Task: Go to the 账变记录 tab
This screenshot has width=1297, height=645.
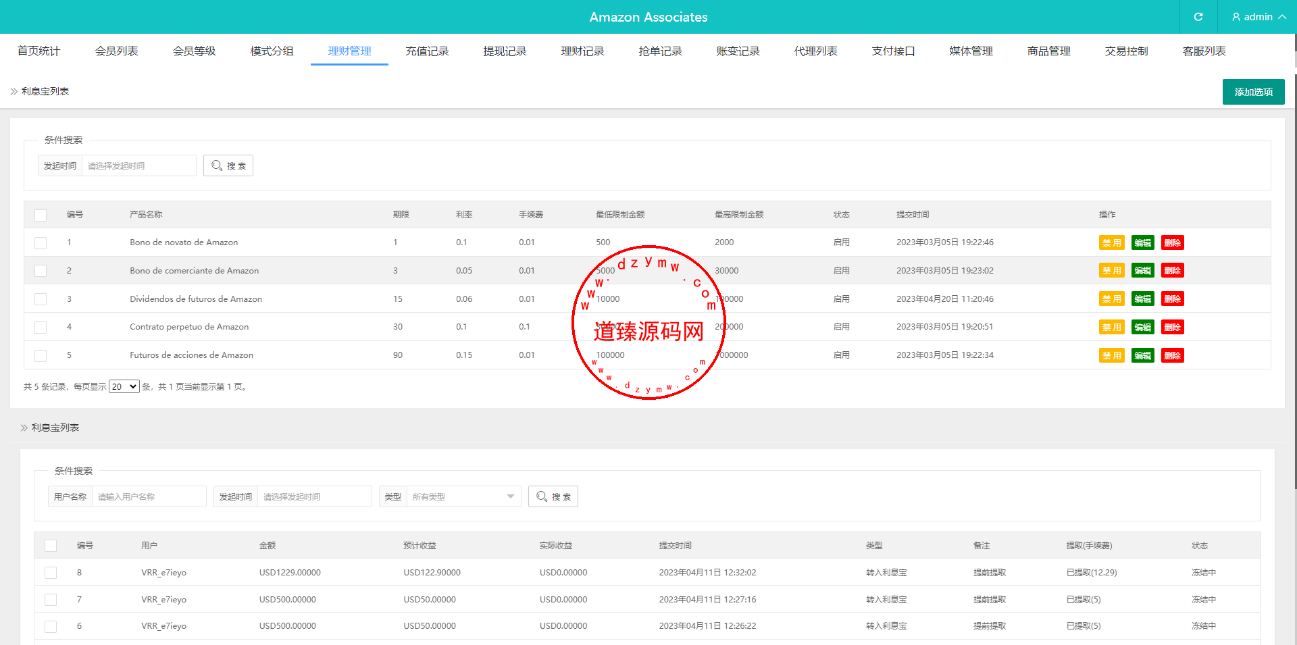Action: tap(738, 51)
